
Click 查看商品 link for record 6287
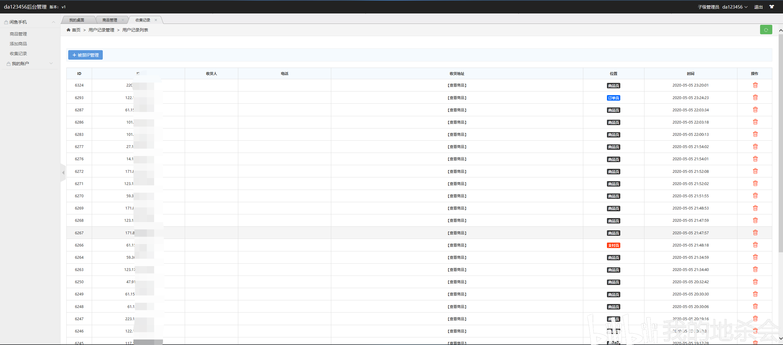pyautogui.click(x=457, y=110)
